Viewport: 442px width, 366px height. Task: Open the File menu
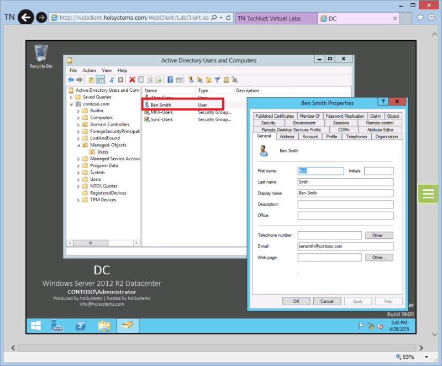[x=73, y=70]
